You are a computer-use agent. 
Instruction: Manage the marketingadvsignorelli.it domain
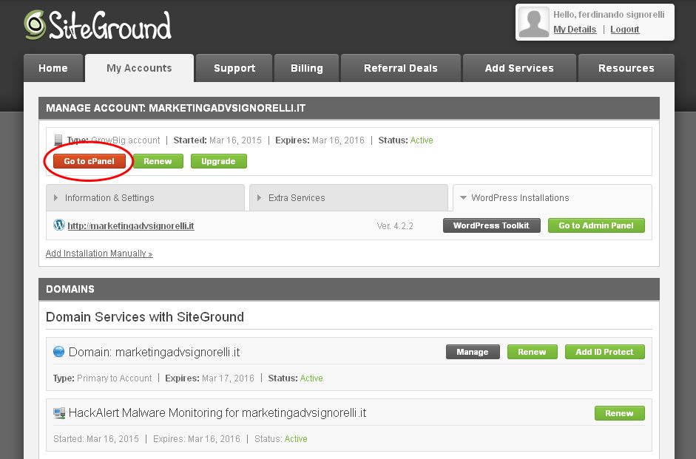[x=473, y=352]
